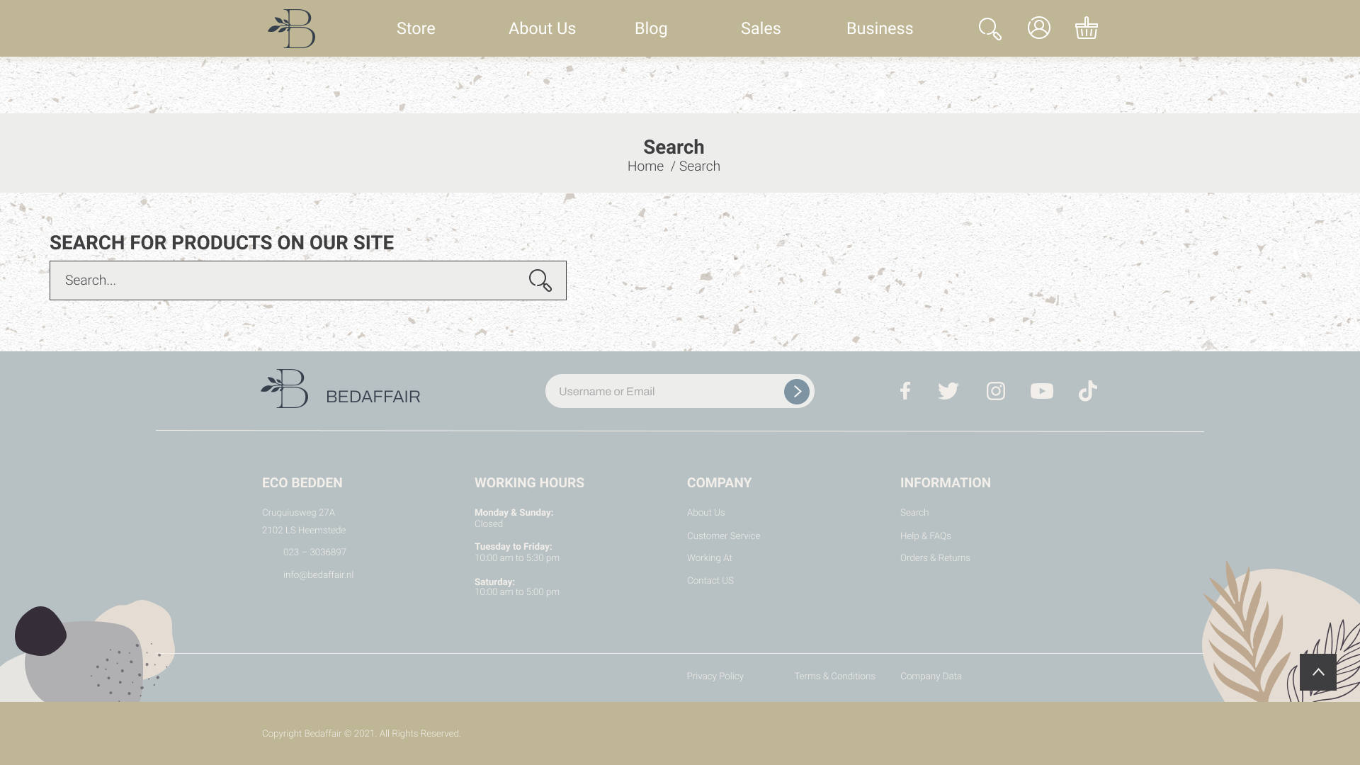The height and width of the screenshot is (765, 1360).
Task: Open the shopping basket icon
Action: [1086, 28]
